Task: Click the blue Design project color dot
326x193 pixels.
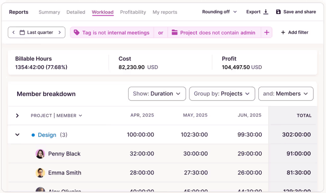Action: (x=33, y=135)
